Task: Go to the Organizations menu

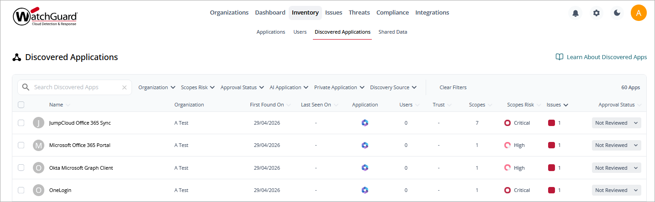Action: tap(229, 13)
